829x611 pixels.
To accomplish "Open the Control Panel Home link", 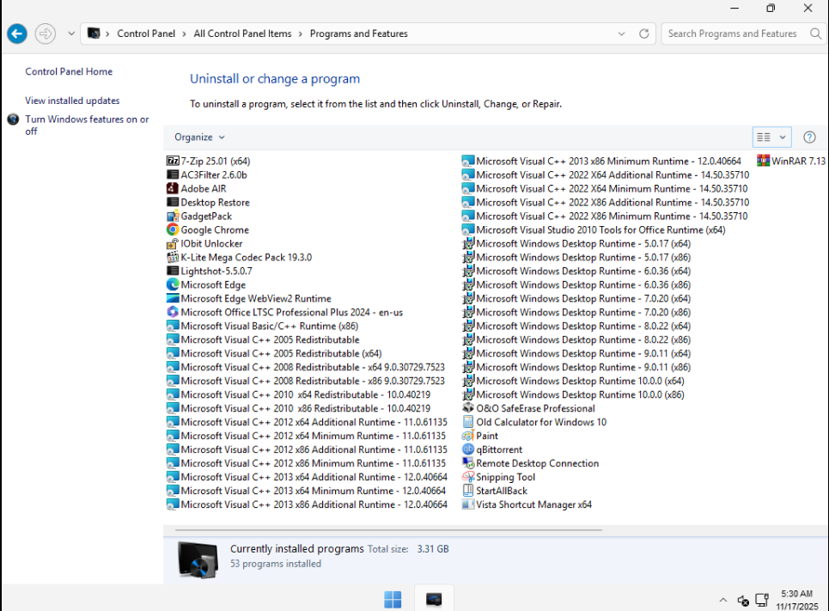I will click(69, 71).
